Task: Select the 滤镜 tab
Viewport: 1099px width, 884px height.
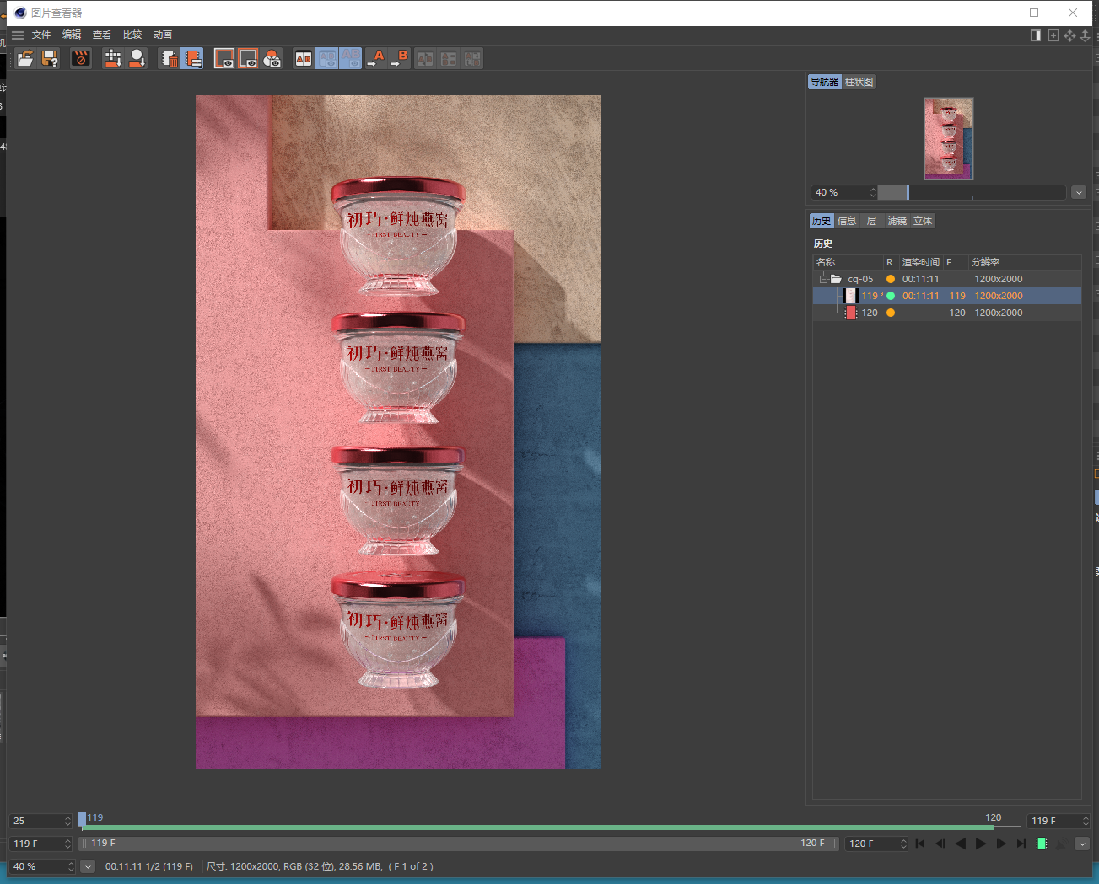Action: point(897,221)
